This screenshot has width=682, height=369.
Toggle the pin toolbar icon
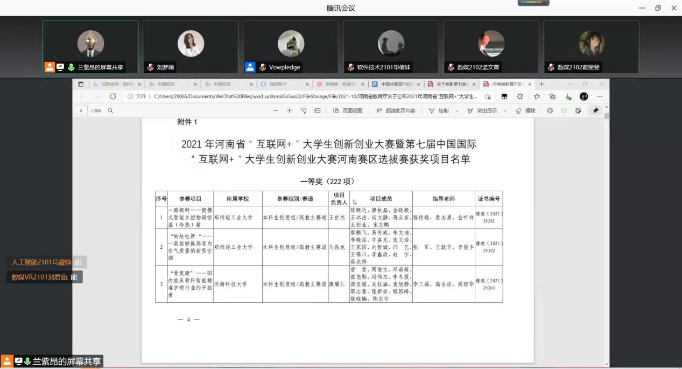[x=595, y=111]
